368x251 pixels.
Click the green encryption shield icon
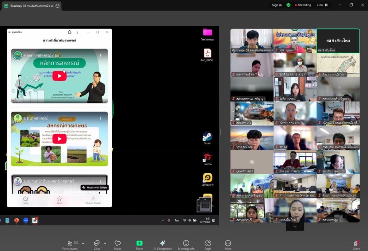tap(288, 5)
